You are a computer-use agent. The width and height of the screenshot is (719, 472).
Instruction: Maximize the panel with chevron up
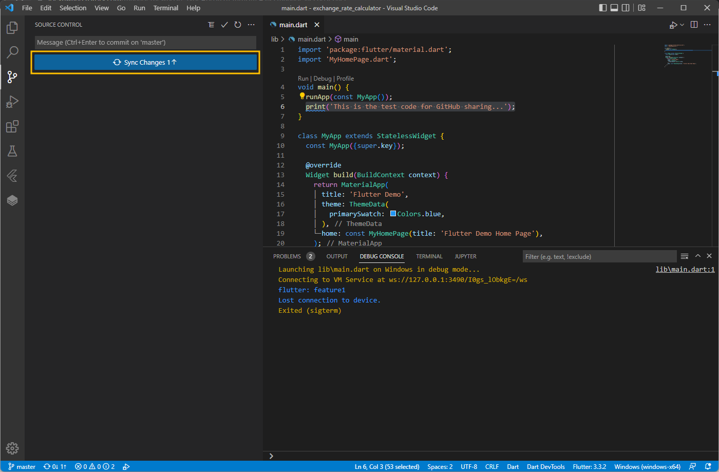tap(698, 256)
